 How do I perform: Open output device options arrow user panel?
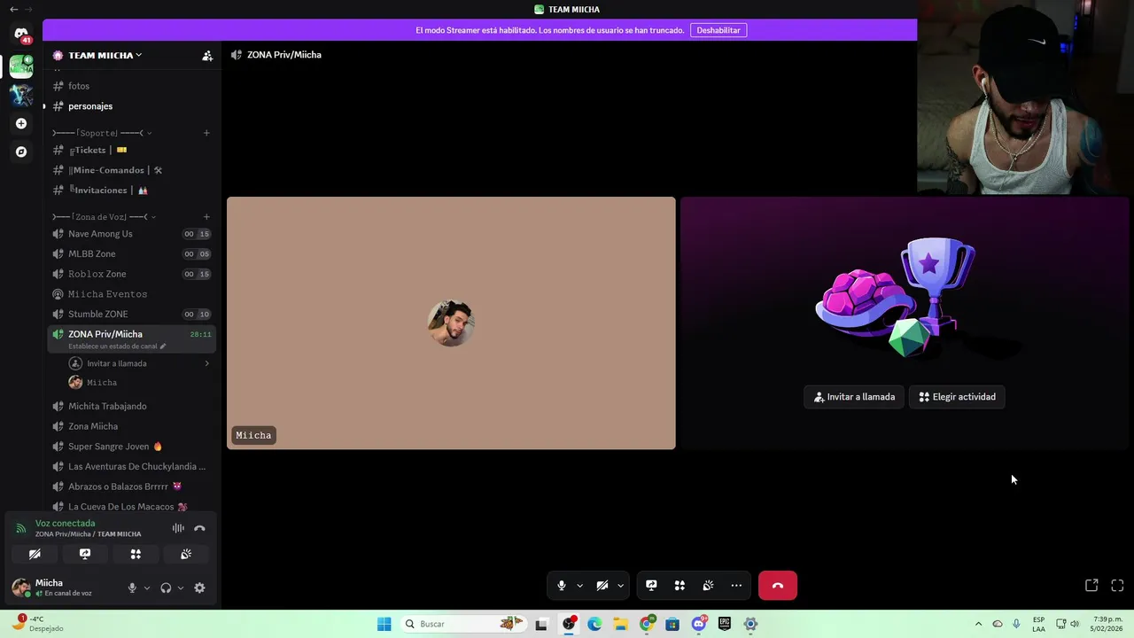click(181, 587)
